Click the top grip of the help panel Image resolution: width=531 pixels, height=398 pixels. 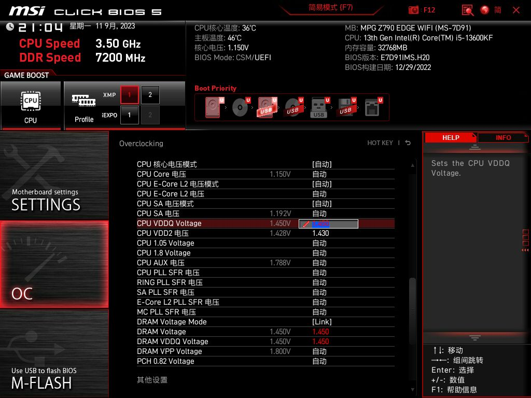[475, 147]
